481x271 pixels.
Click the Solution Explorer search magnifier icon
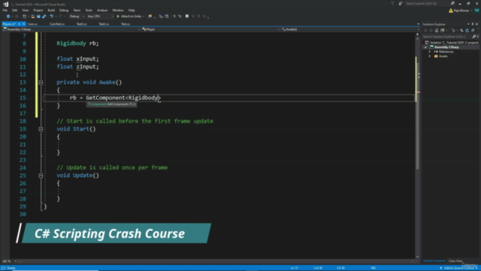click(474, 37)
